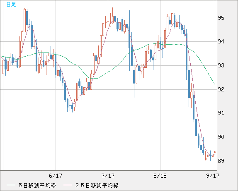Select the 95 price axis label
Viewport: 238px width, 191px height.
point(221,18)
